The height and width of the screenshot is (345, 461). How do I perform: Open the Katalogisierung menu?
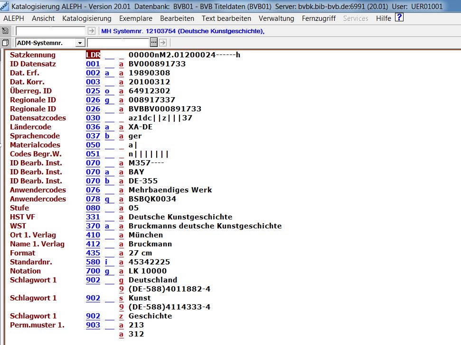point(87,18)
